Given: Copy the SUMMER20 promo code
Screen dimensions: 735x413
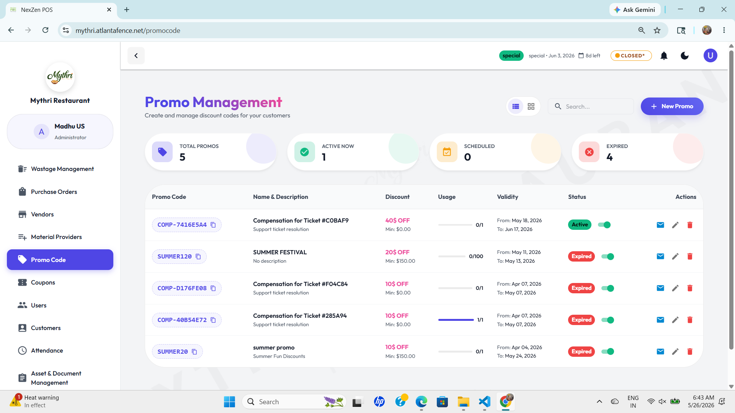Looking at the screenshot, I should (x=194, y=352).
